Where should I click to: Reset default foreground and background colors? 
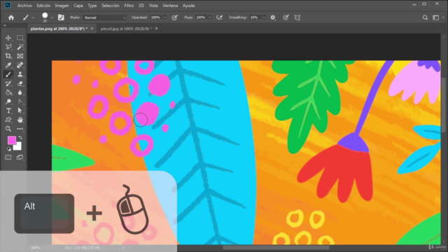click(8, 149)
